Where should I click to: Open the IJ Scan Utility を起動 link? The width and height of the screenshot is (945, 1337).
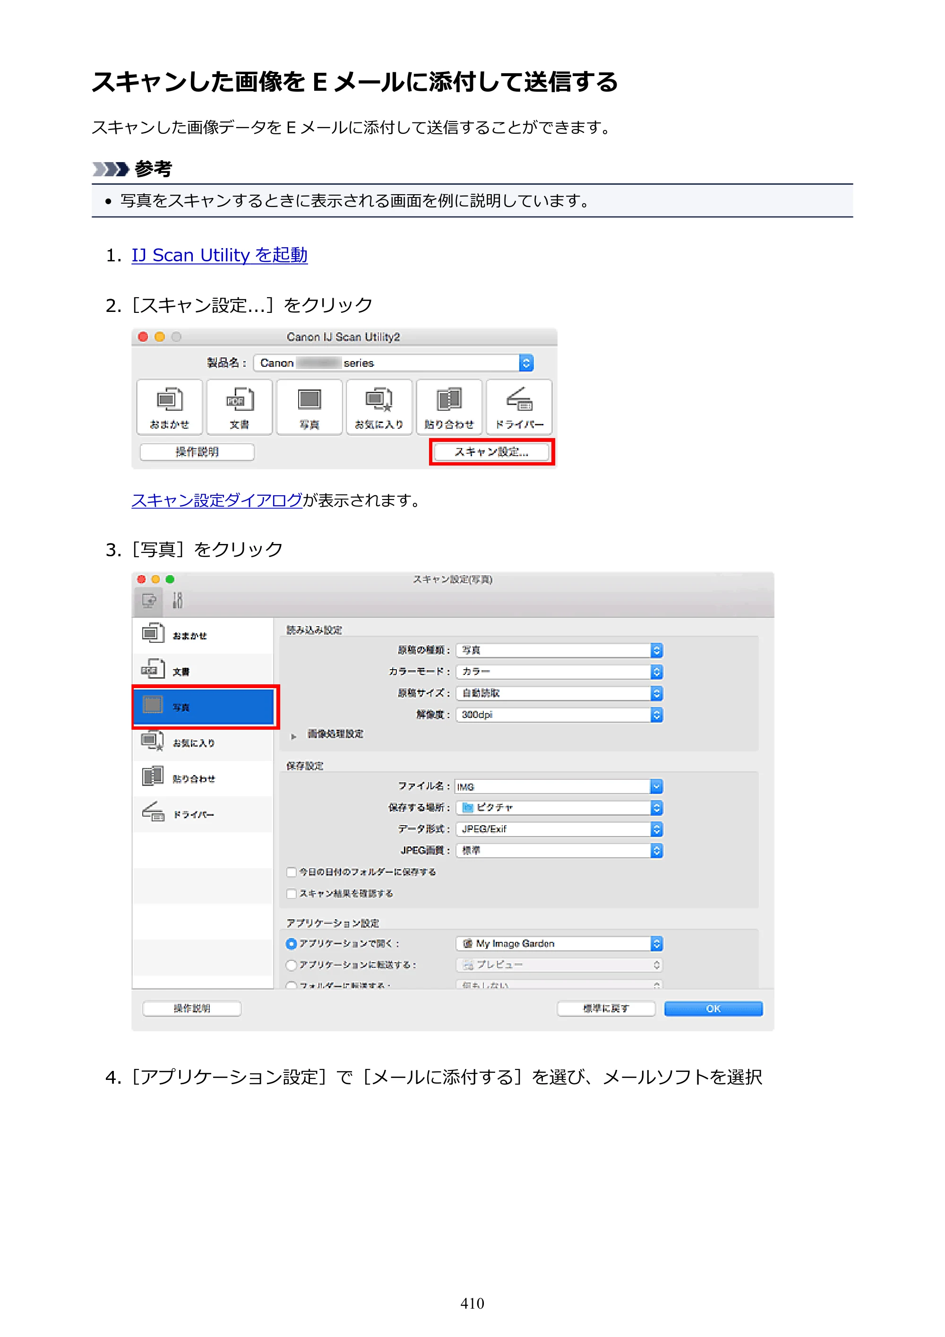coord(220,255)
